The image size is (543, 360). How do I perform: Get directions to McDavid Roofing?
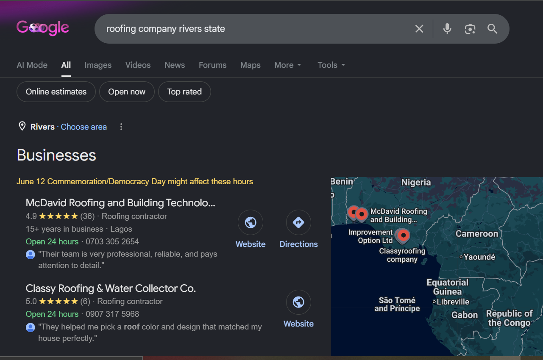[298, 222]
